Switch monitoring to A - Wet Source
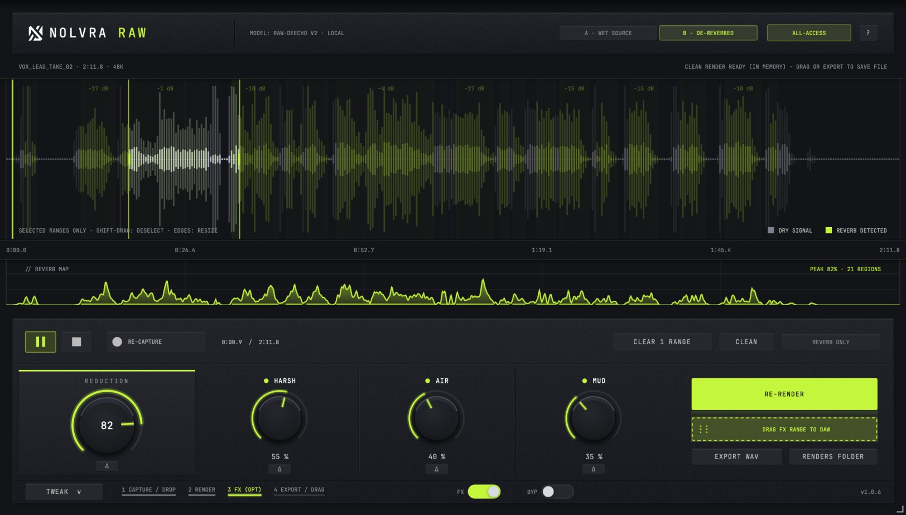 [x=608, y=33]
